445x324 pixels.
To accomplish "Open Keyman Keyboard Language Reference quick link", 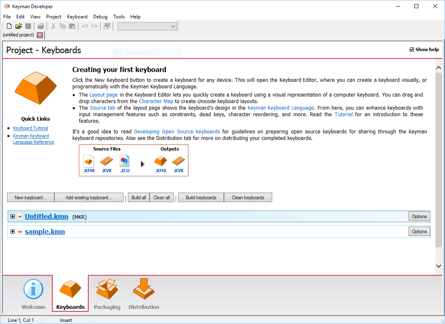I will coord(34,139).
